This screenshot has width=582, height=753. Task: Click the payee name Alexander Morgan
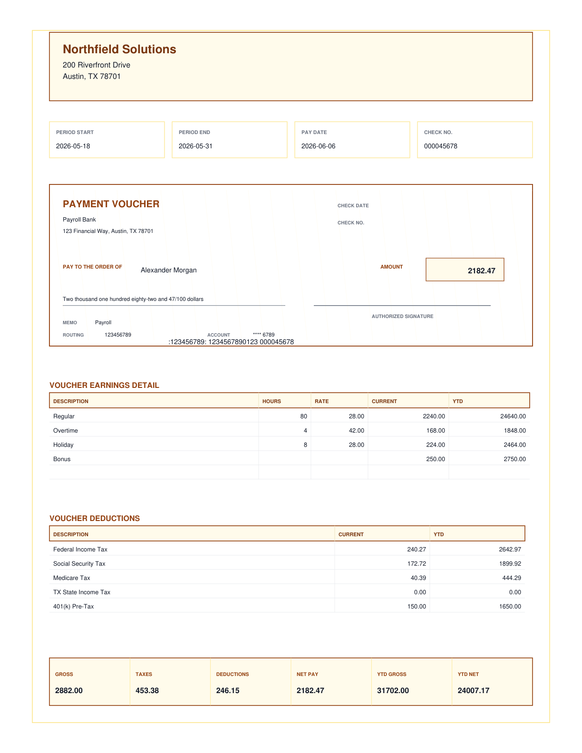pyautogui.click(x=169, y=270)
